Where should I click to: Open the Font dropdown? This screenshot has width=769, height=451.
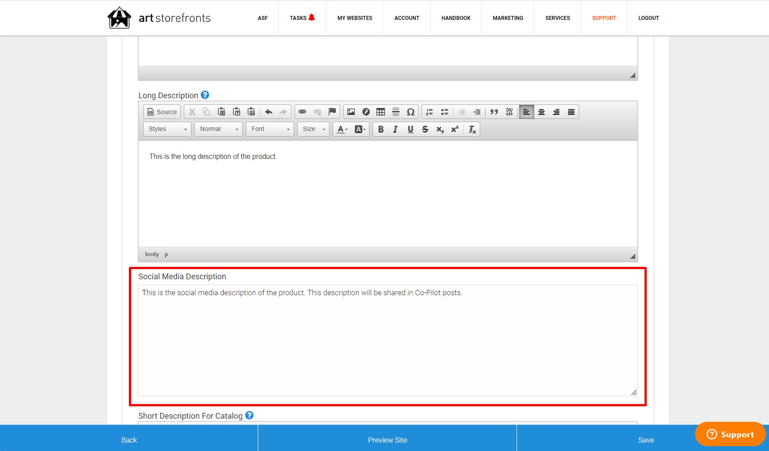coord(270,129)
